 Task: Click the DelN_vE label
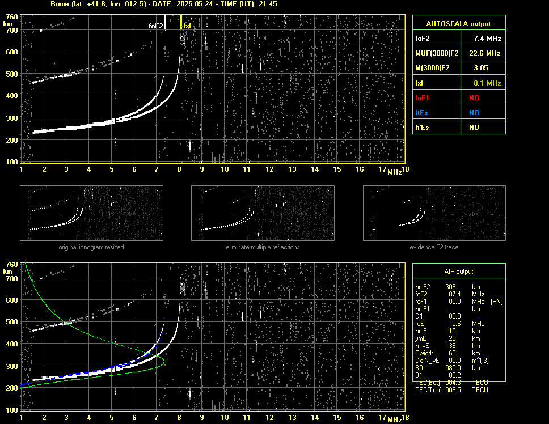tap(427, 361)
